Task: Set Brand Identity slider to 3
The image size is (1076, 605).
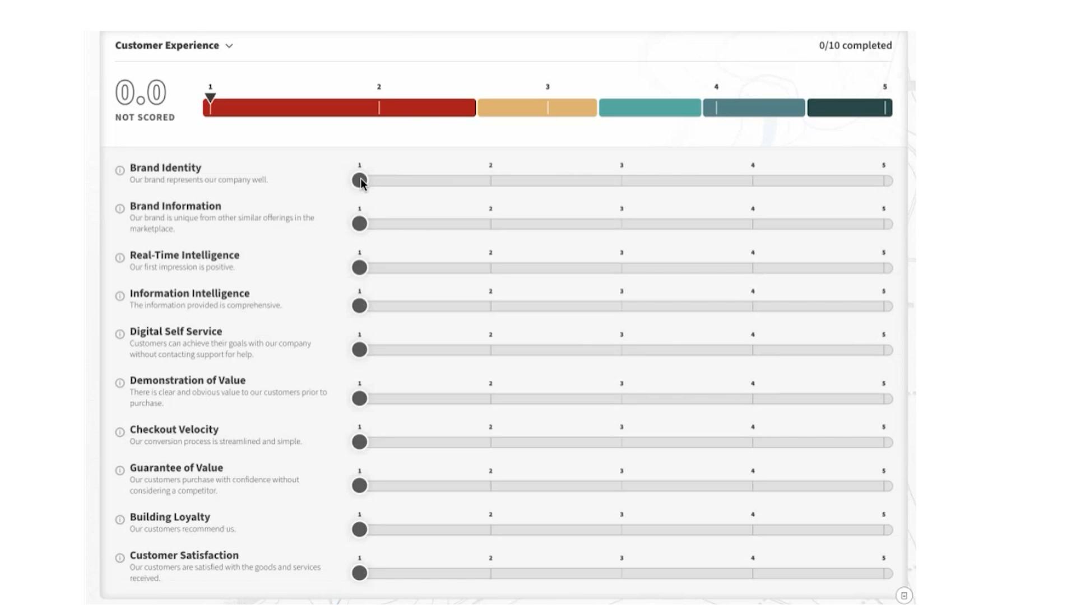Action: 622,181
